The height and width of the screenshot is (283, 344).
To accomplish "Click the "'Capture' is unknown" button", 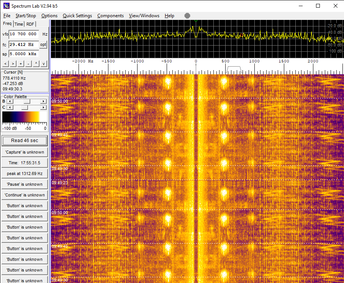I will tap(25, 152).
